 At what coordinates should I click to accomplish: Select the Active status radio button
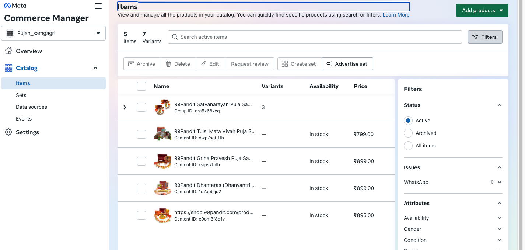pos(408,121)
